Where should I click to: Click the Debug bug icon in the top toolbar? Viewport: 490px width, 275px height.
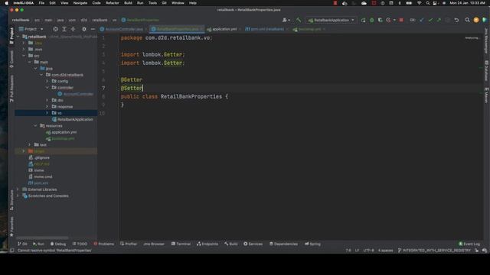point(371,20)
